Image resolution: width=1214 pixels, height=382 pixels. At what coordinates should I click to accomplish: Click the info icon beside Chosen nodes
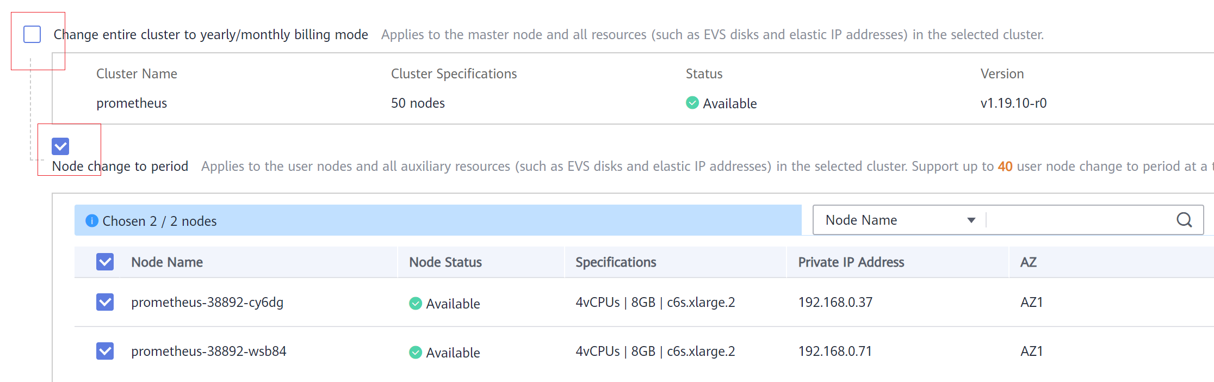(x=92, y=220)
